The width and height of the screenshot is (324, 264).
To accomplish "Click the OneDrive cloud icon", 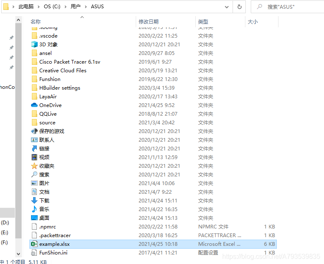I will (34, 105).
